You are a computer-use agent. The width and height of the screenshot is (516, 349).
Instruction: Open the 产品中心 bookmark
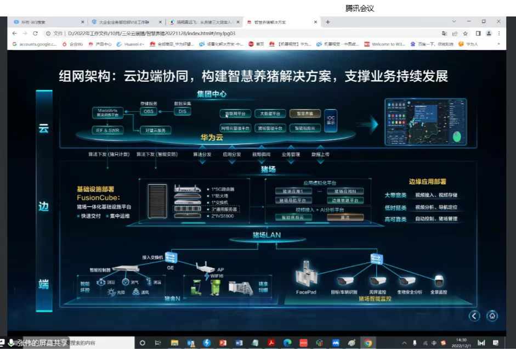coord(100,44)
